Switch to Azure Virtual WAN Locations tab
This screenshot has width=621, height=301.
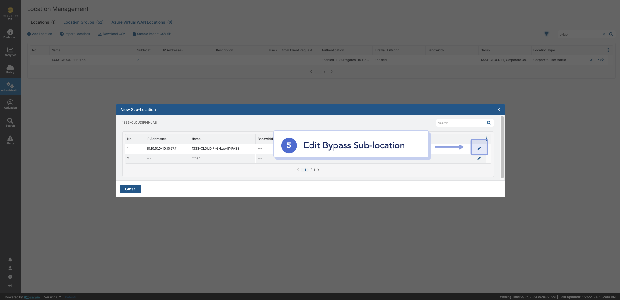pyautogui.click(x=142, y=22)
